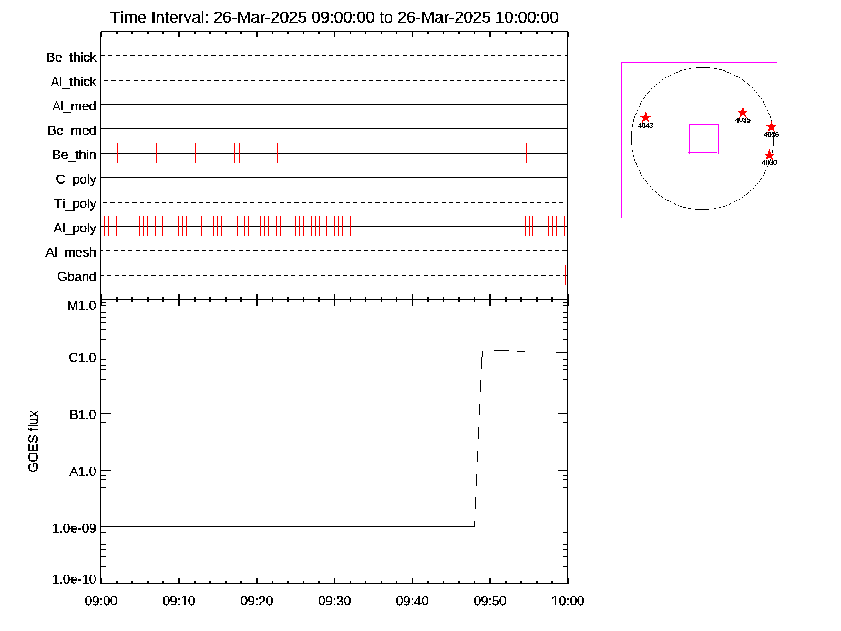The height and width of the screenshot is (631, 841).
Task: Click the Ti_poly filter label
Action: [75, 204]
